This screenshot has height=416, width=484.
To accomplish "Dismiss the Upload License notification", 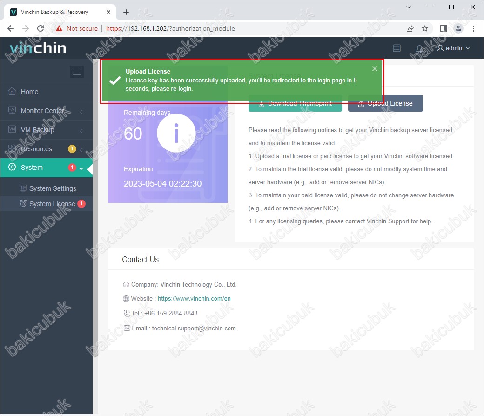I will pyautogui.click(x=375, y=68).
